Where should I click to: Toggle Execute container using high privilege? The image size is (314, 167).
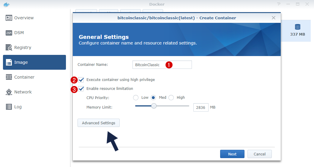(x=81, y=80)
